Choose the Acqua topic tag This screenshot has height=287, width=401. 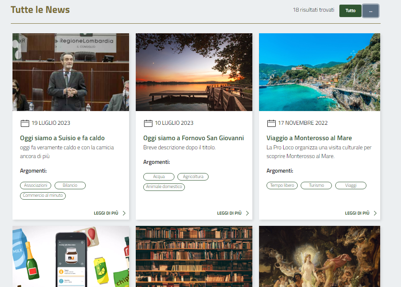(159, 177)
